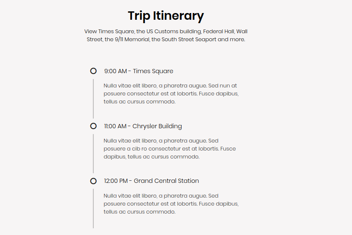Click the vertical timeline line below Times Square marker
Viewport: 352px width, 235px height.
(93, 99)
